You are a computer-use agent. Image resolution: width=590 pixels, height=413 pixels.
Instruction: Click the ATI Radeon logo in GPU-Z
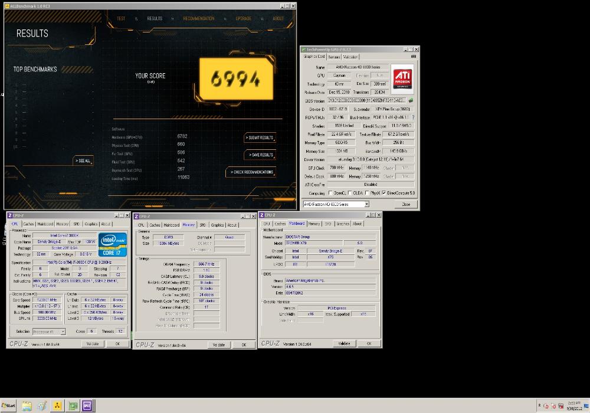[x=402, y=79]
